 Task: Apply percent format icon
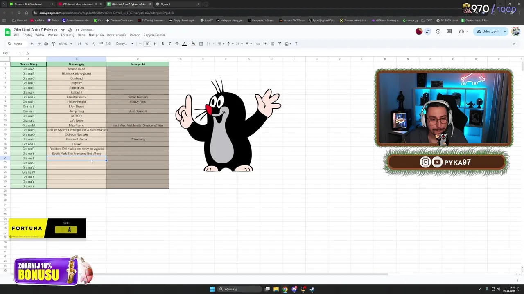[x=86, y=44]
